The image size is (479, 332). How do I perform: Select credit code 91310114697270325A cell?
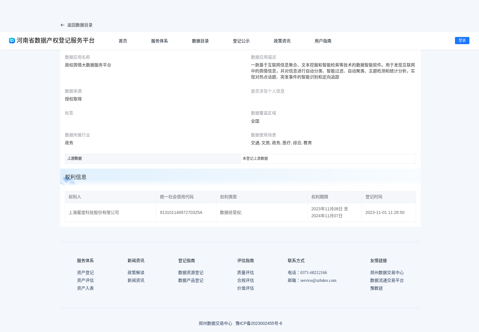coord(186,212)
